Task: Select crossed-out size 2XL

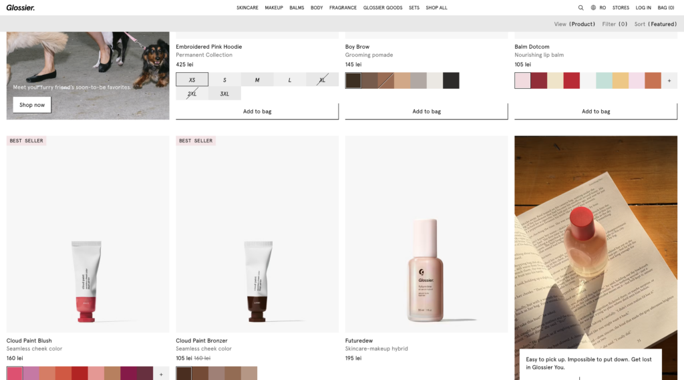Action: (x=192, y=93)
